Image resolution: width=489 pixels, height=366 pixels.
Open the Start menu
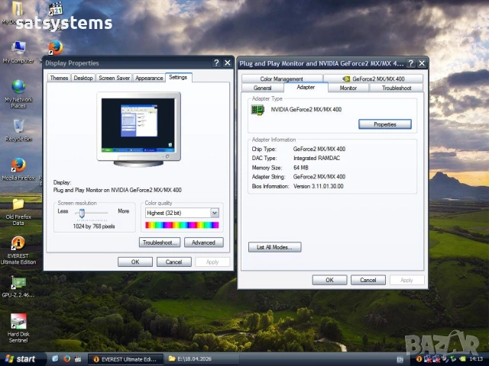[x=21, y=359]
